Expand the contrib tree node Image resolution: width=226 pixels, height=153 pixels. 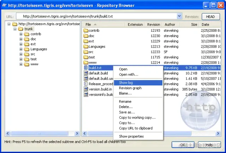[x=21, y=34]
